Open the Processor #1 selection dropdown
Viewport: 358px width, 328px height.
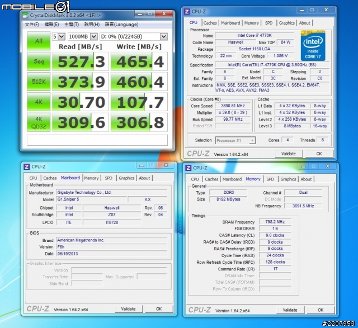(x=235, y=140)
